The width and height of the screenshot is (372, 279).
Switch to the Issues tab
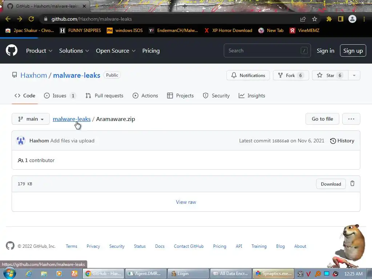[x=60, y=96]
